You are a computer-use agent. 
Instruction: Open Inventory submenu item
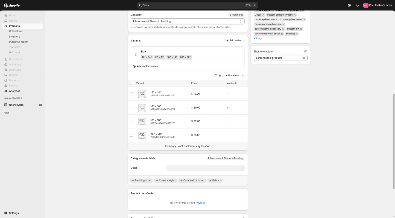[x=14, y=37]
